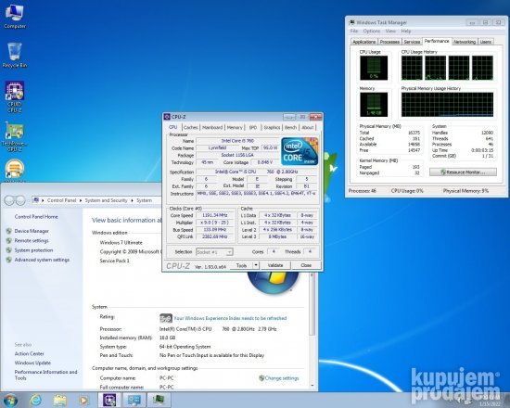Open Task Manager File menu
The width and height of the screenshot is (510, 408).
point(354,31)
